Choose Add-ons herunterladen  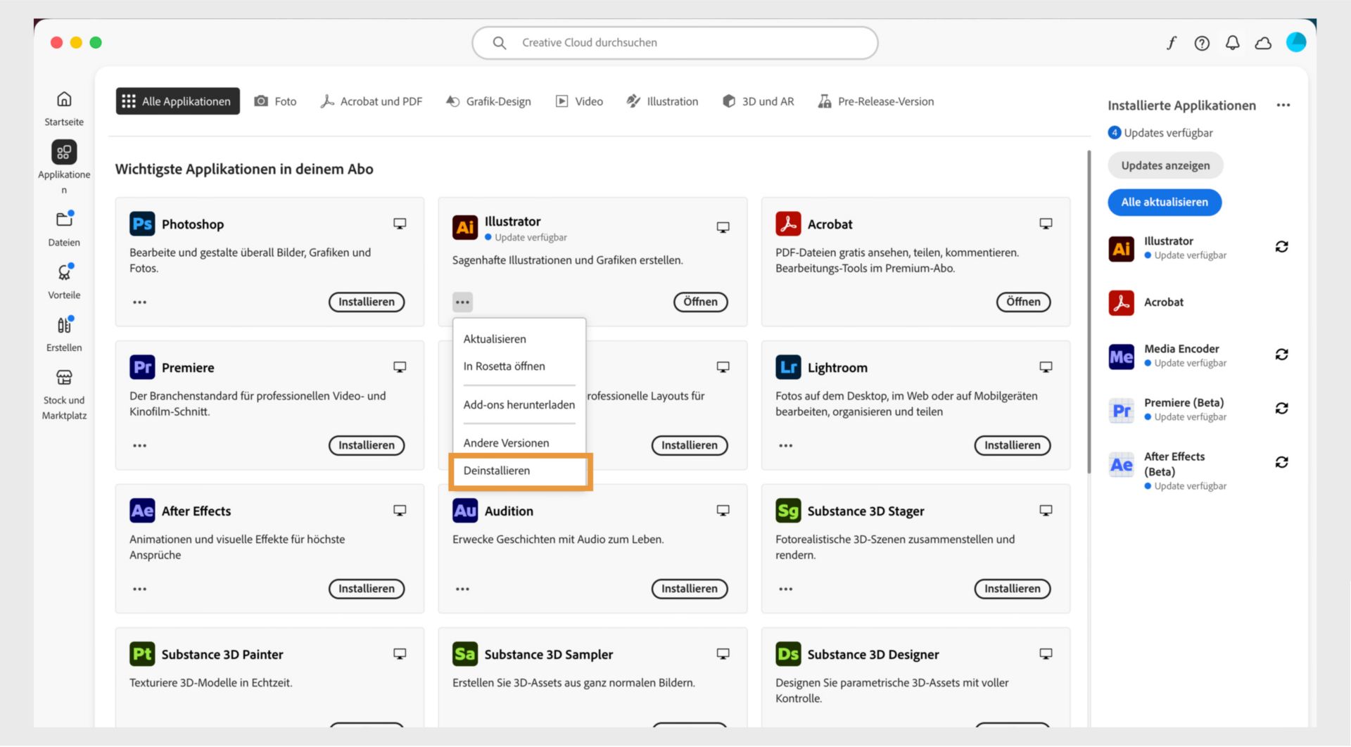[x=519, y=405]
